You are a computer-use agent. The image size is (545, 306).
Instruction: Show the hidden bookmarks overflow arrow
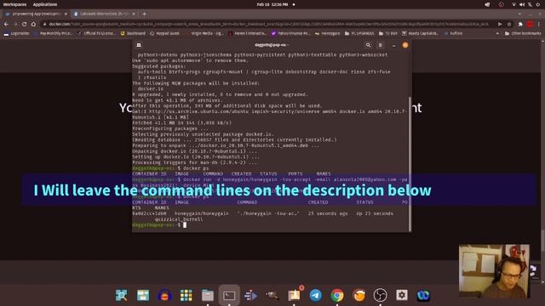(497, 33)
